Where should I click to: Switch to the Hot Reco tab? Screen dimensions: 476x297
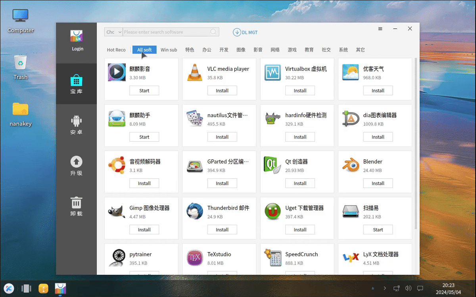[116, 50]
